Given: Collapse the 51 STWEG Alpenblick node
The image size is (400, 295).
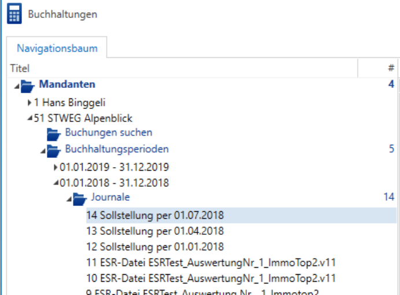Looking at the screenshot, I should point(30,118).
